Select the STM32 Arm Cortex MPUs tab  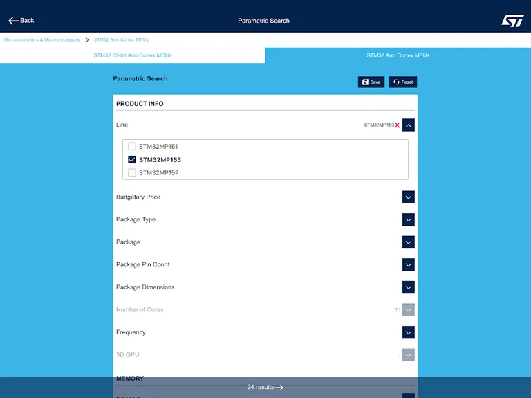point(398,55)
